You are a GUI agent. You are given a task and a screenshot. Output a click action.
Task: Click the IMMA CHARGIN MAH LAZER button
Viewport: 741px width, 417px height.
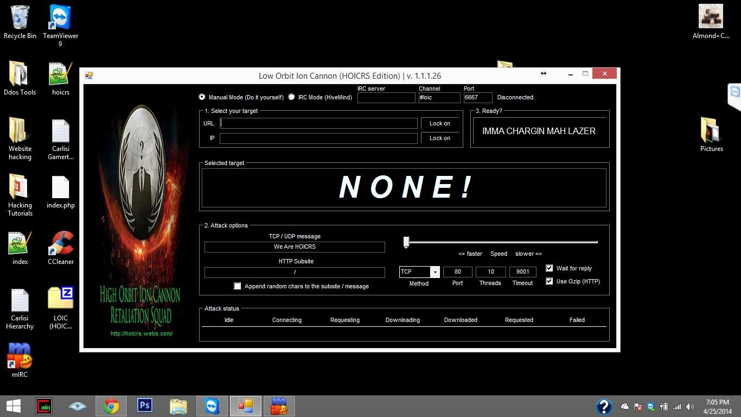[x=539, y=131]
